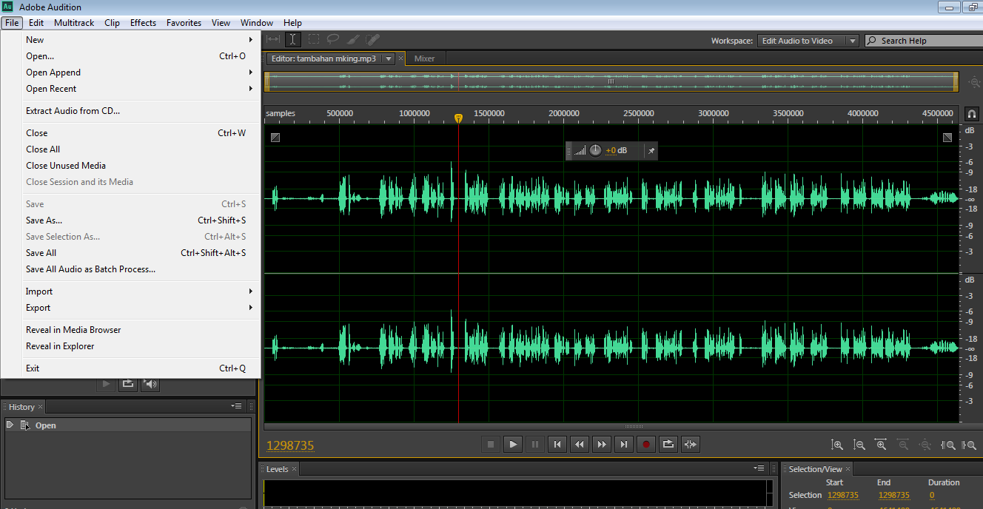This screenshot has width=983, height=509.
Task: Select the Lasso Selection tool
Action: 332,39
